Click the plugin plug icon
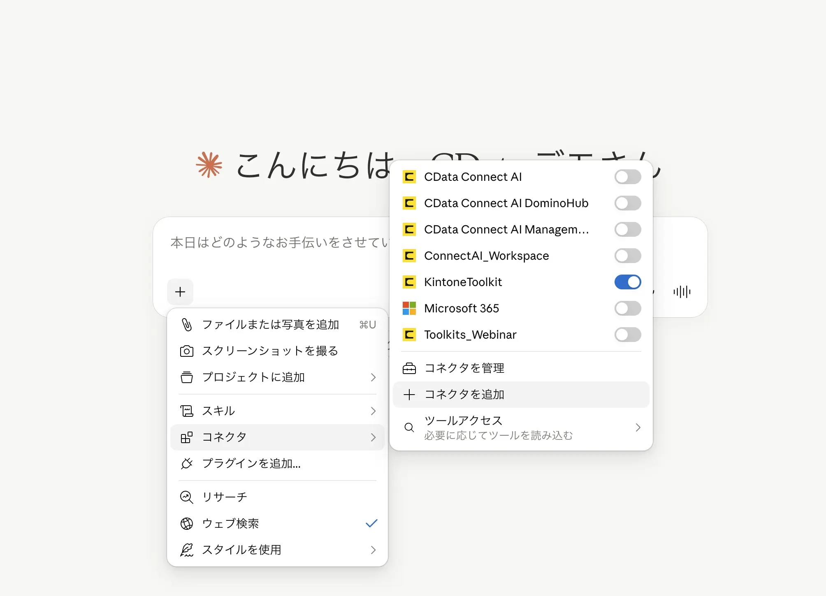The image size is (826, 596). [x=187, y=463]
